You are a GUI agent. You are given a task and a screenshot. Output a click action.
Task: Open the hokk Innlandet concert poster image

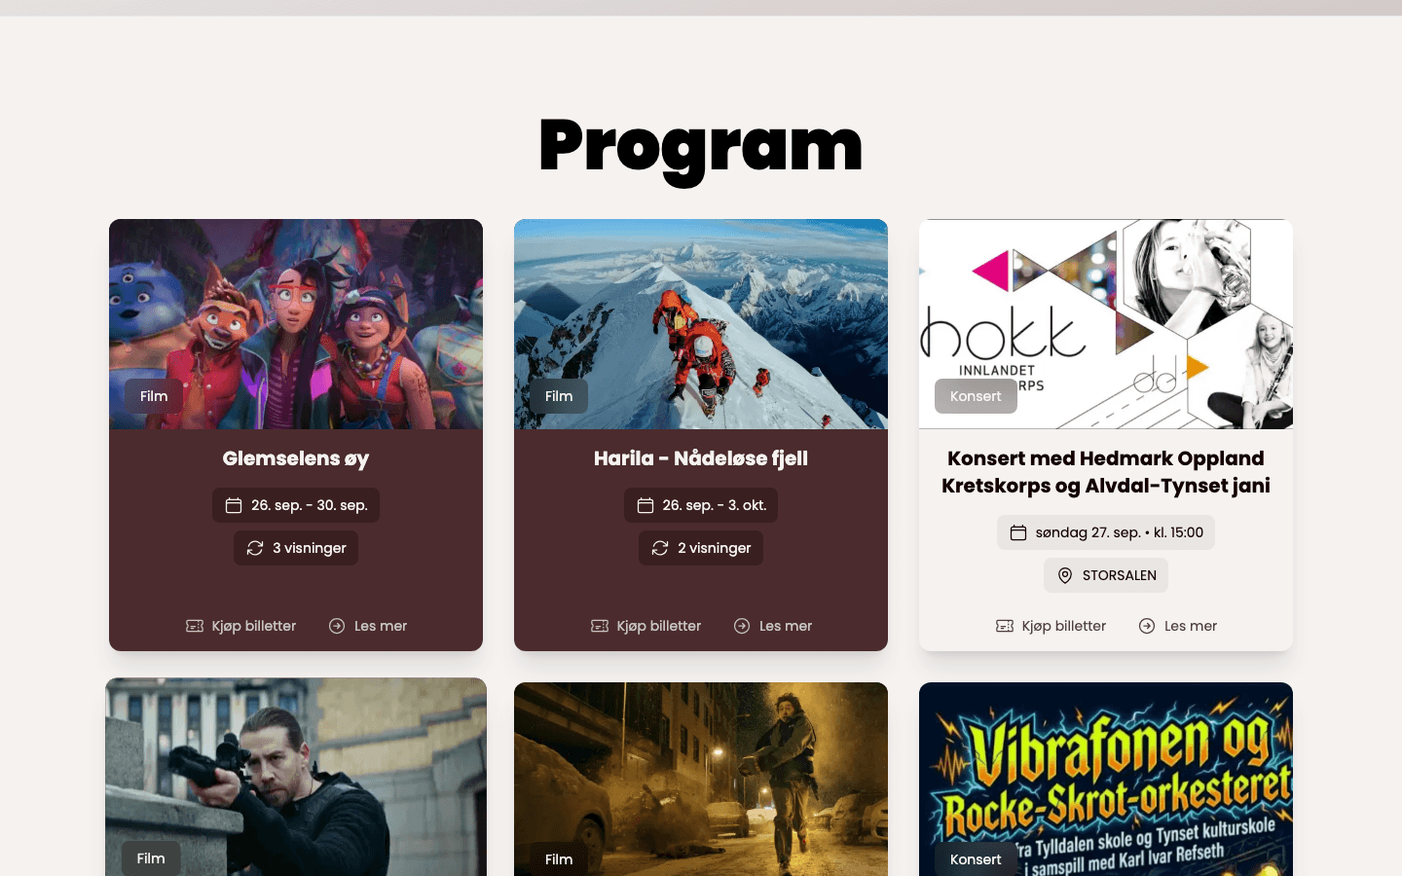coord(1106,324)
